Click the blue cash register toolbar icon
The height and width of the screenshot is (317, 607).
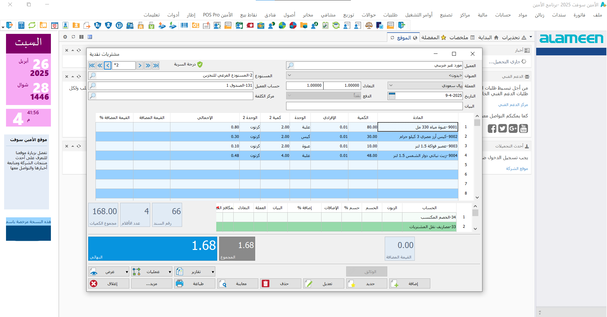(x=130, y=25)
